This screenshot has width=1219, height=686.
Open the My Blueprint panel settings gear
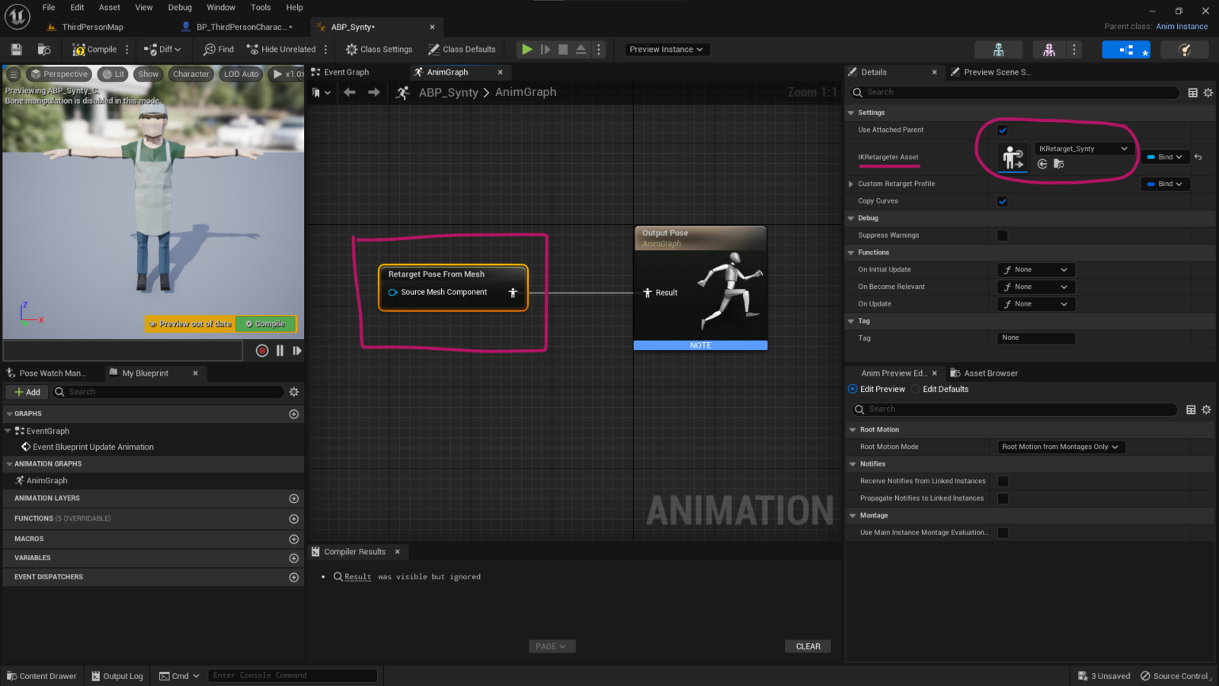(294, 391)
